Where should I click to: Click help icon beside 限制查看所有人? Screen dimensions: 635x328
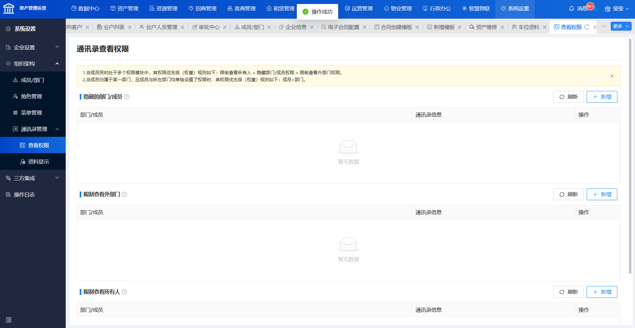tap(124, 292)
